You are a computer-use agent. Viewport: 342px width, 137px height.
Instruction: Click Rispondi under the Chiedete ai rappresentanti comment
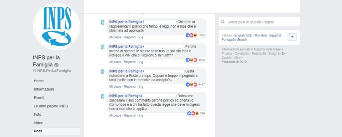point(130,37)
